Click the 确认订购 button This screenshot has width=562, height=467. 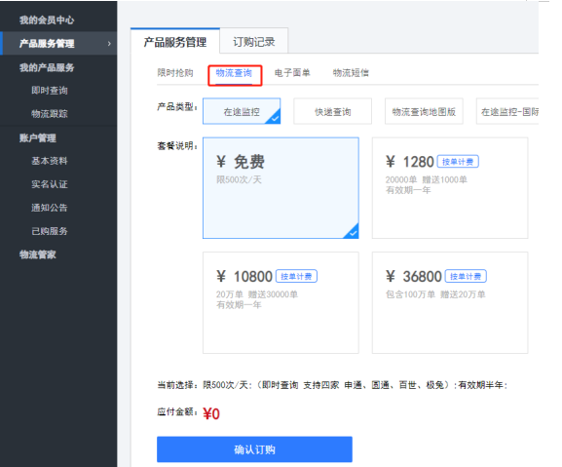pyautogui.click(x=254, y=449)
